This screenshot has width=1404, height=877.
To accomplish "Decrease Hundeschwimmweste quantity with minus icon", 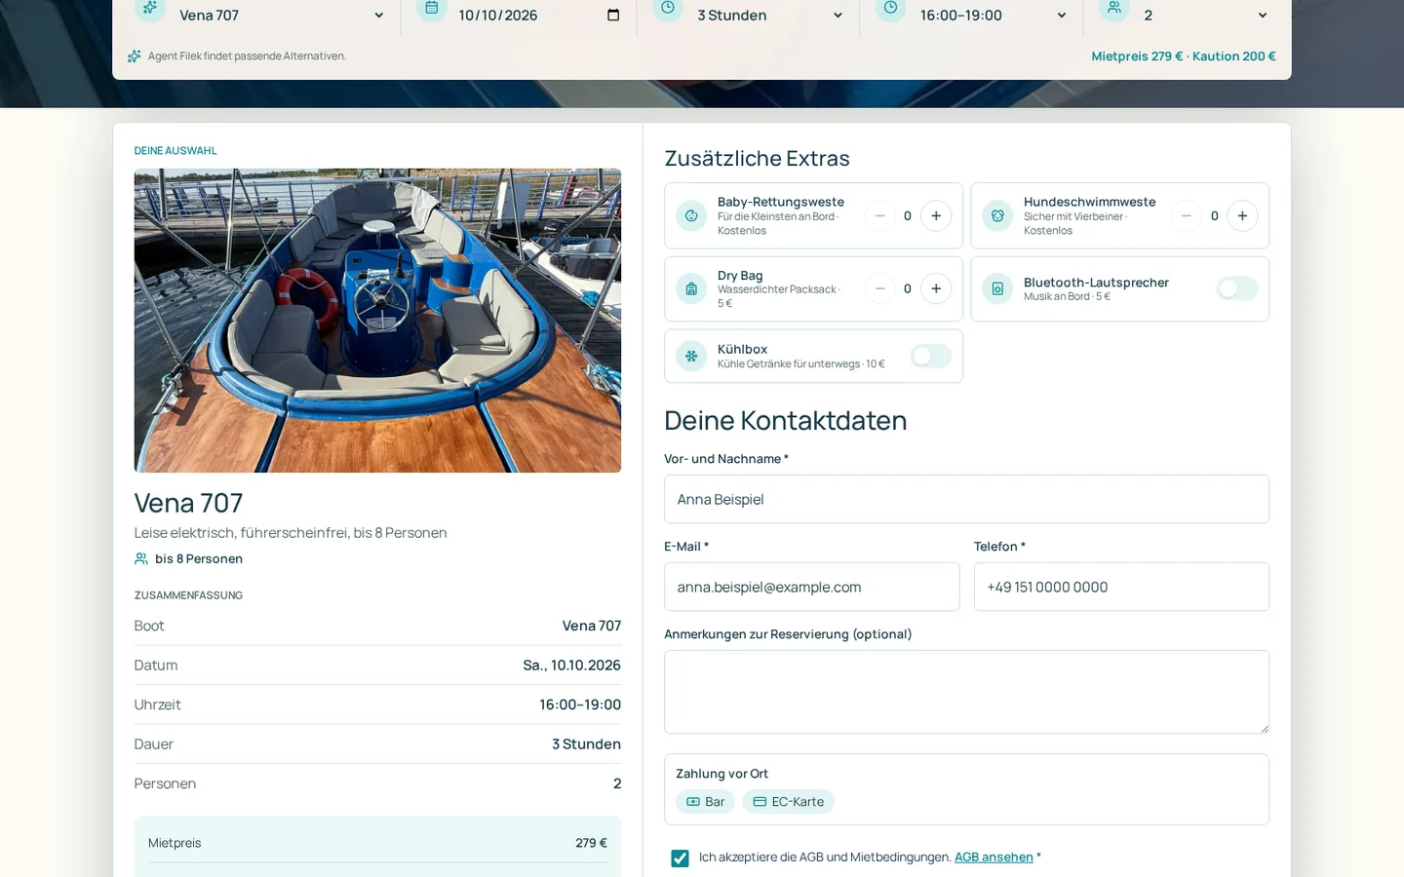I will (x=1186, y=216).
